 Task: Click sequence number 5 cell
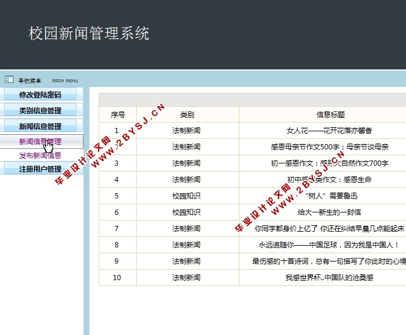(x=117, y=196)
